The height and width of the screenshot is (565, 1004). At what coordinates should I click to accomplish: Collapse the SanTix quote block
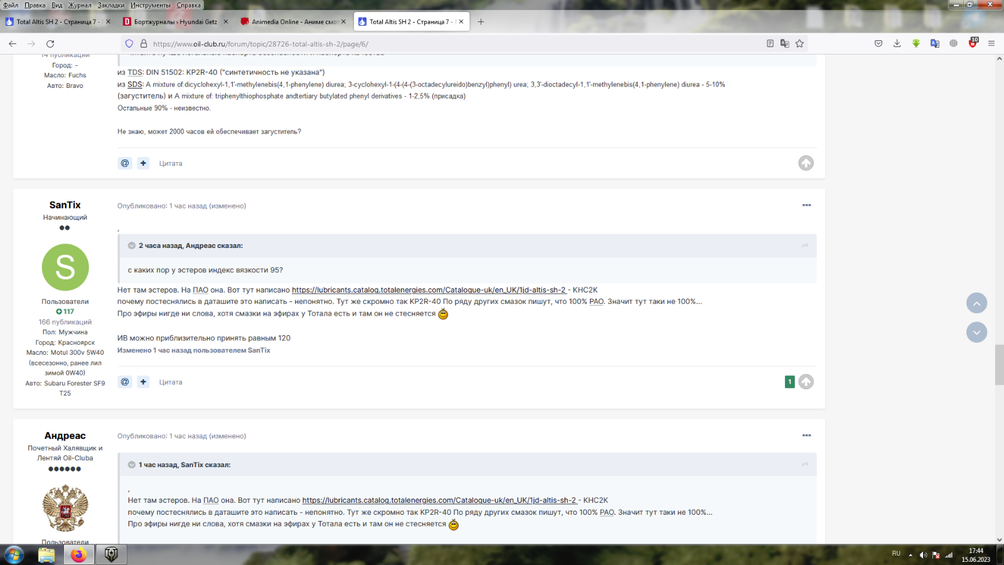(132, 465)
